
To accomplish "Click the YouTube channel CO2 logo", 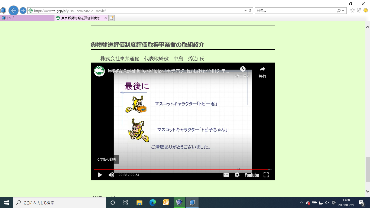I will (99, 71).
